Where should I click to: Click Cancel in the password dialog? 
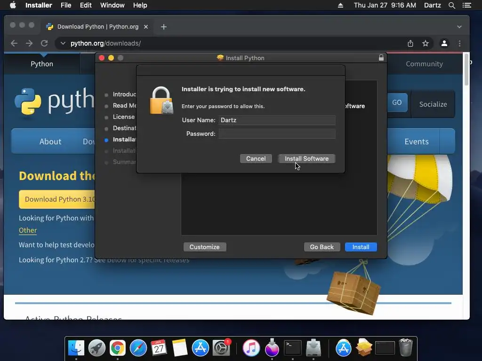[x=256, y=159]
